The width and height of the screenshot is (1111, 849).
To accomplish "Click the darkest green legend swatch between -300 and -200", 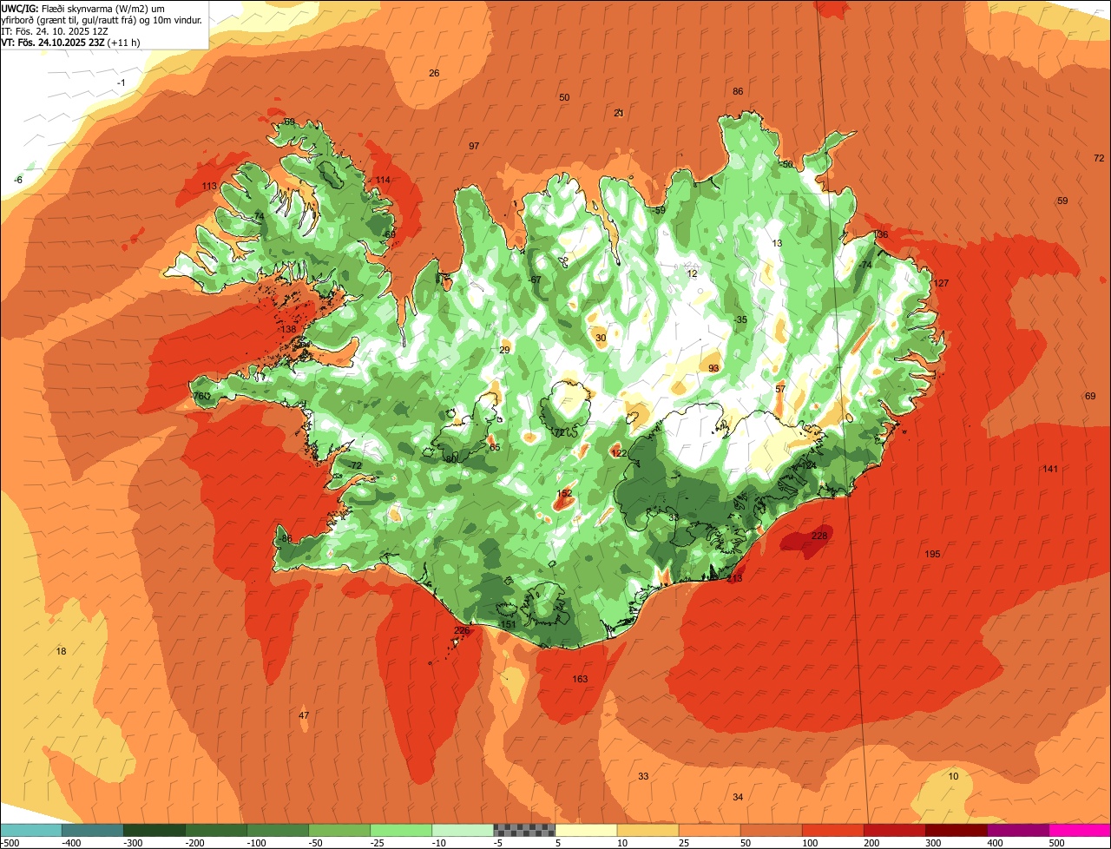I will (x=154, y=830).
